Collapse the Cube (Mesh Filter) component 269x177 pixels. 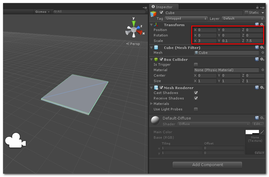[x=151, y=48]
